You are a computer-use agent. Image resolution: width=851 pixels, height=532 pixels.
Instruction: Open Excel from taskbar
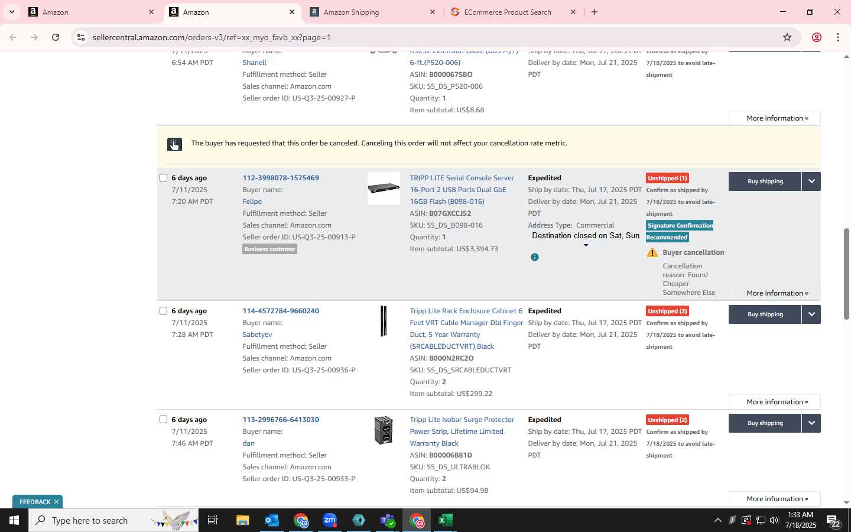(446, 520)
